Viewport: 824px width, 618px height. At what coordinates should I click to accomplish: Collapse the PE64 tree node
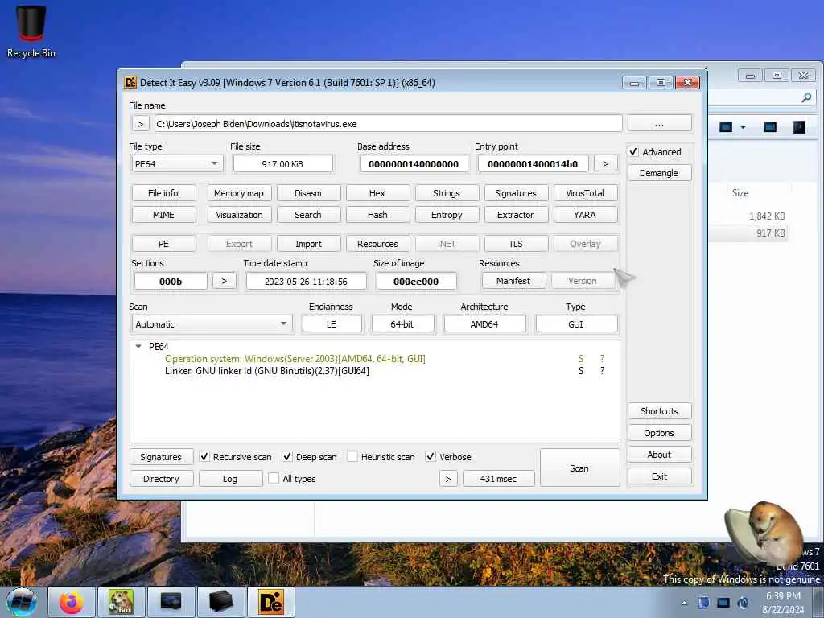(x=138, y=346)
